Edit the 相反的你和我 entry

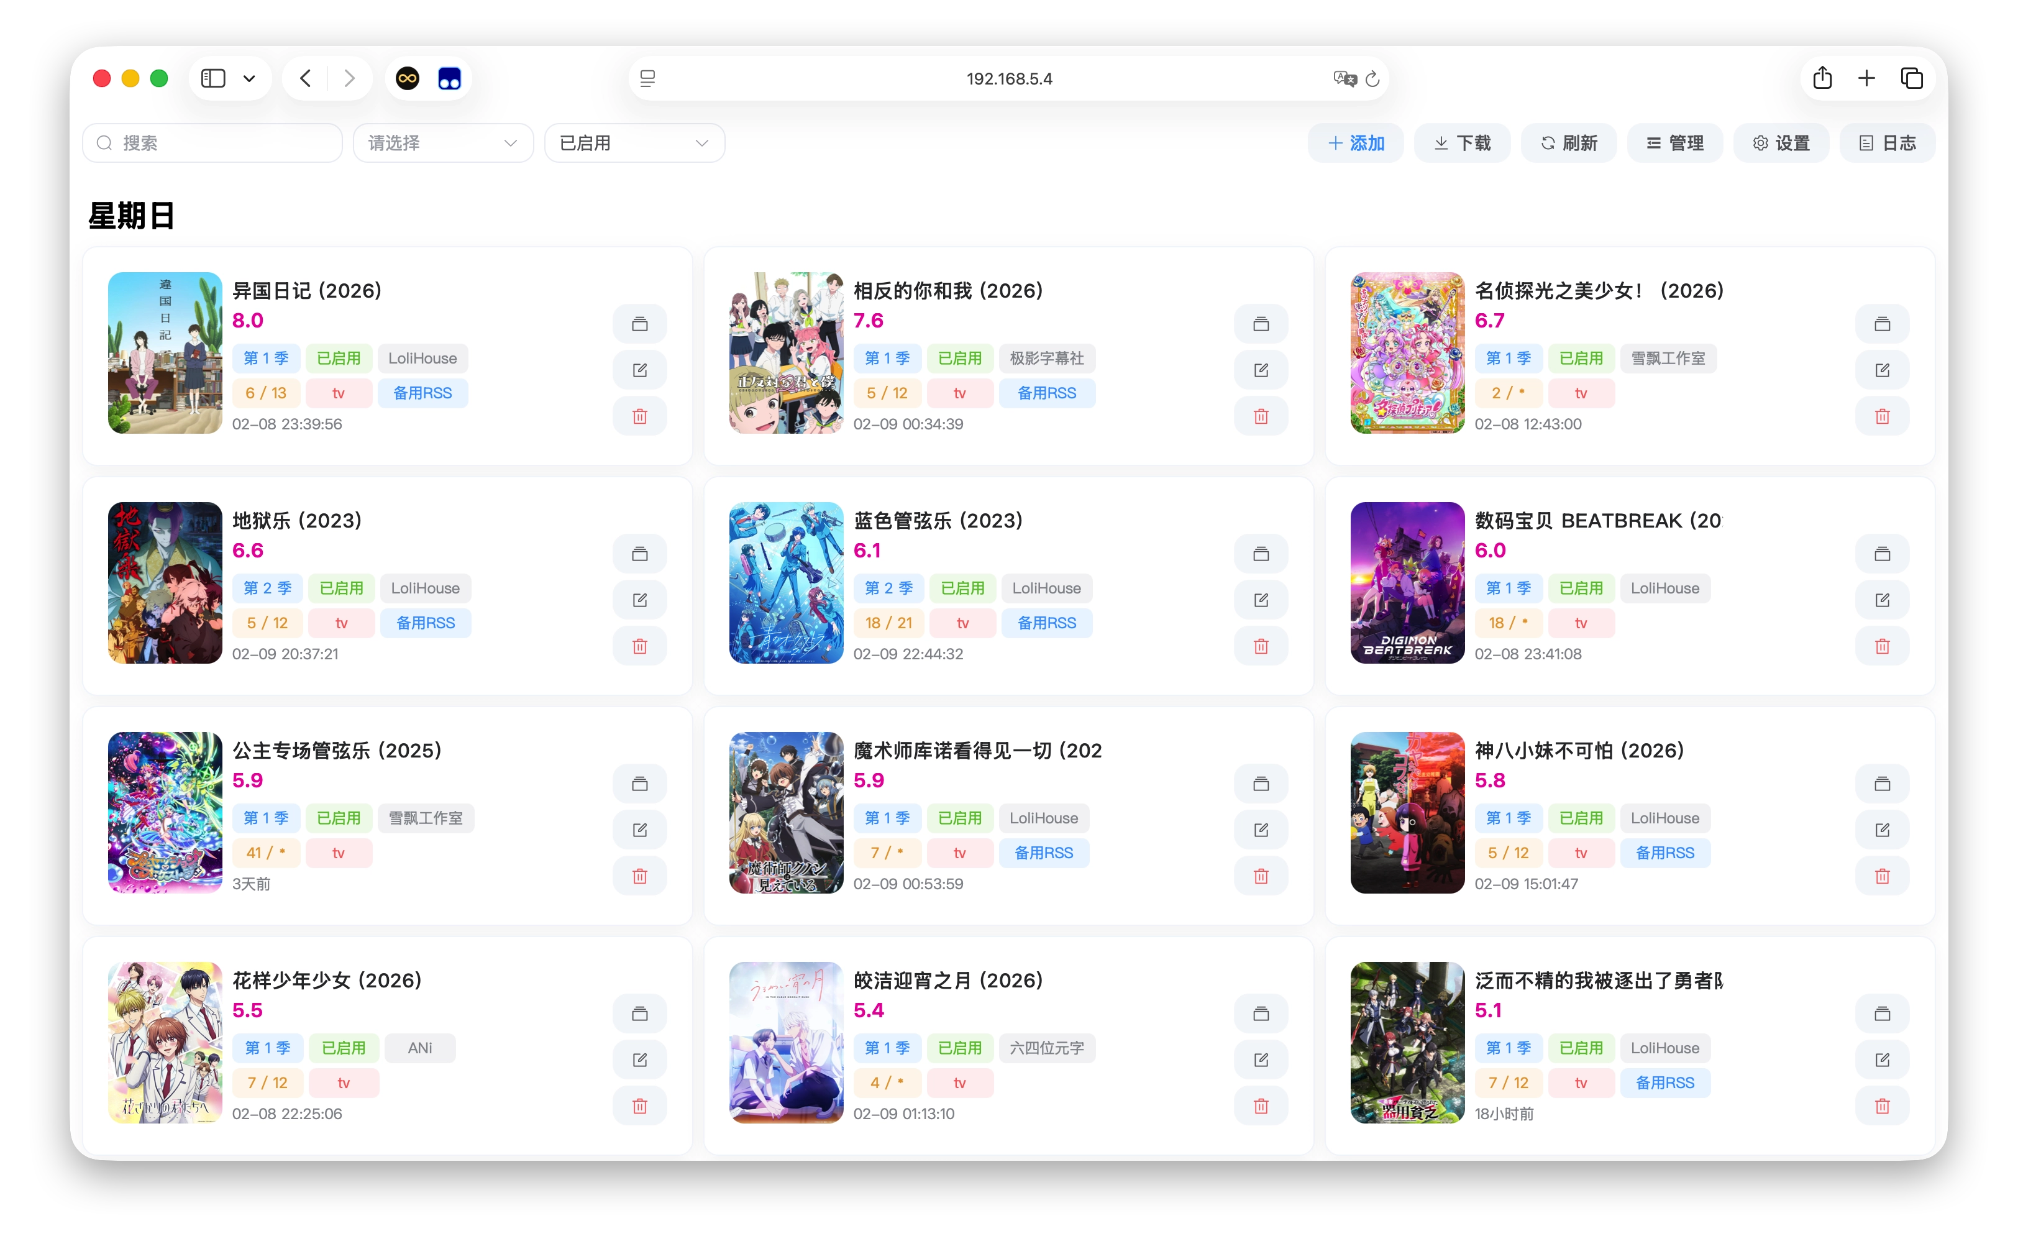1261,370
